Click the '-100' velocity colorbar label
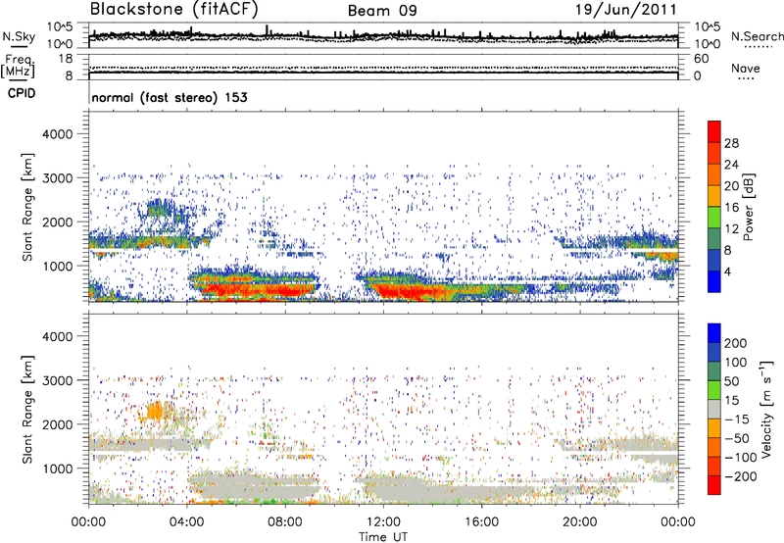The height and width of the screenshot is (543, 784). [741, 458]
